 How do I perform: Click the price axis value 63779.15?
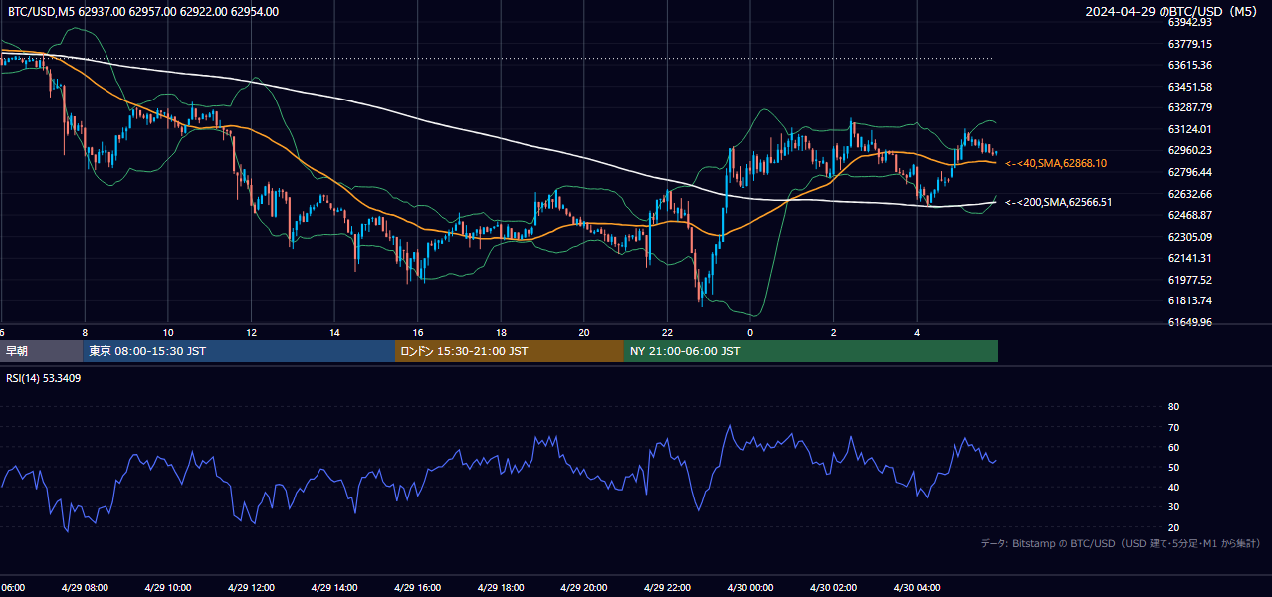(1189, 44)
